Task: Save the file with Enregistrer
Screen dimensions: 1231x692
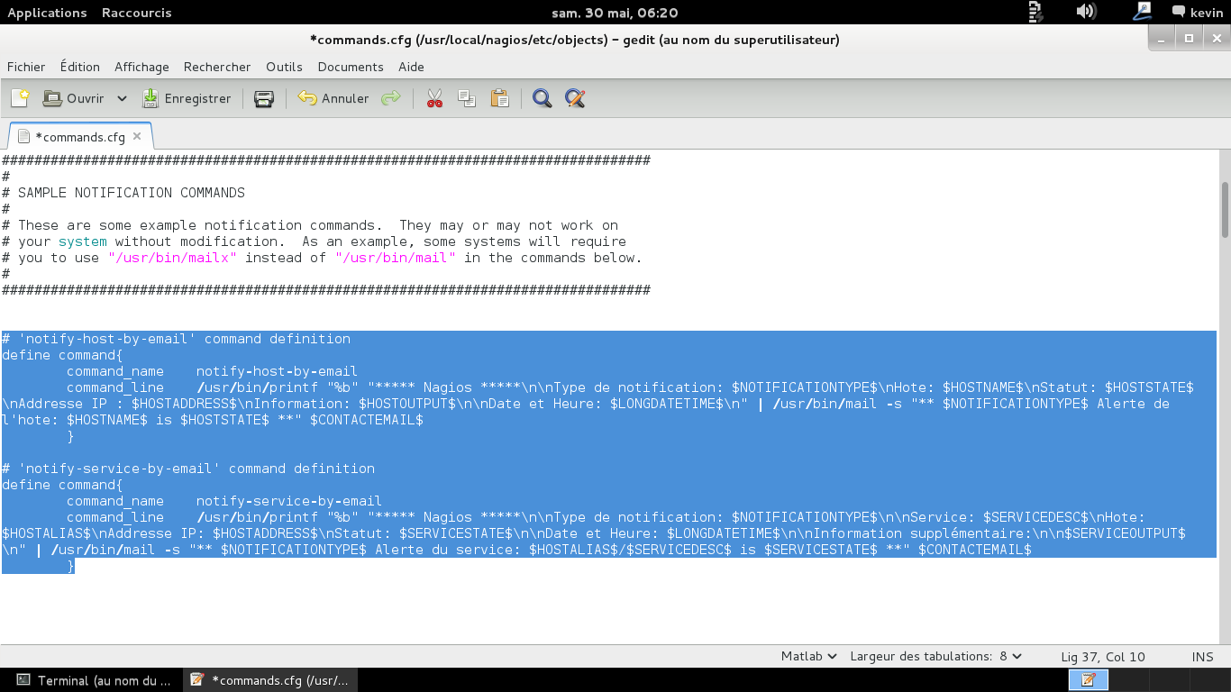Action: (x=187, y=98)
